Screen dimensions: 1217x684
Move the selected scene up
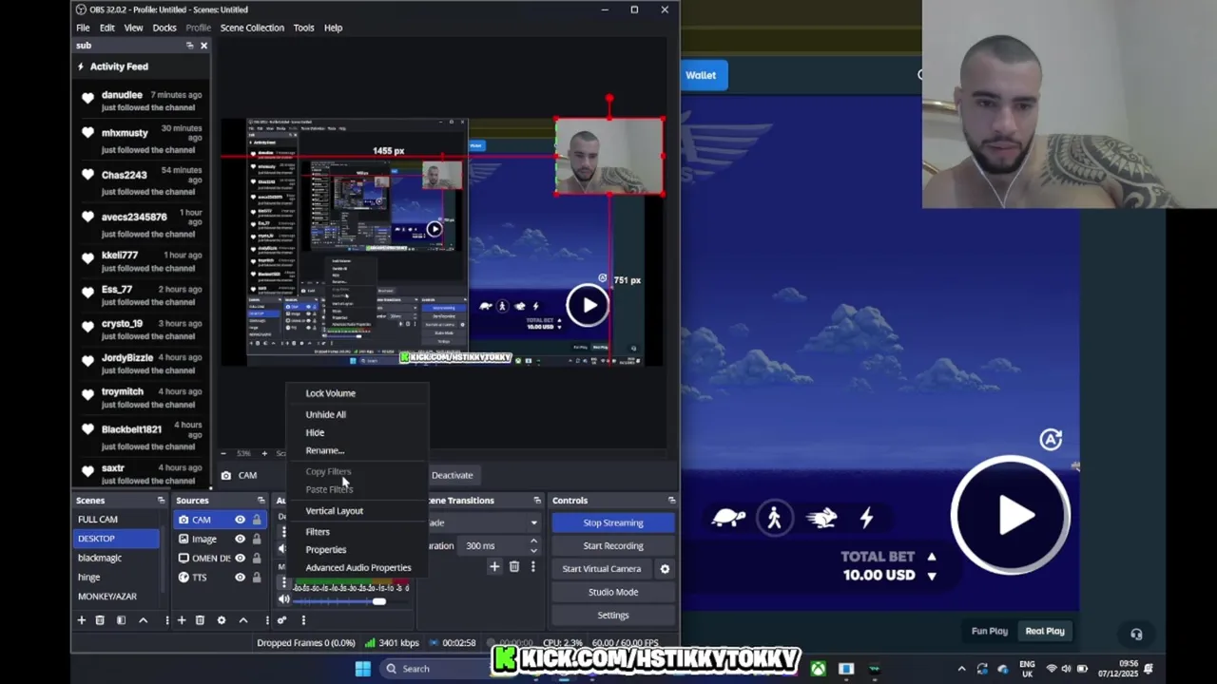143,620
